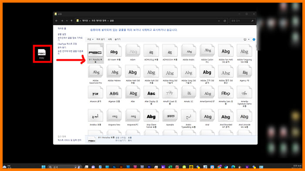The width and height of the screenshot is (305, 171).
Task: Select the Adobe Ming Std font icon
Action: tap(170, 72)
